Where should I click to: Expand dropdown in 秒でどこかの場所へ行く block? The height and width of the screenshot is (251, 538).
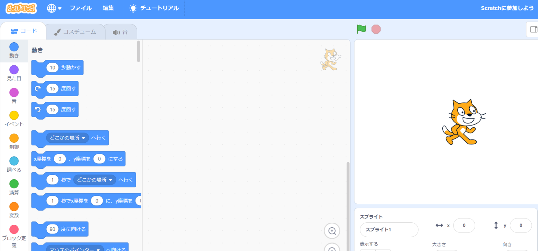click(110, 180)
